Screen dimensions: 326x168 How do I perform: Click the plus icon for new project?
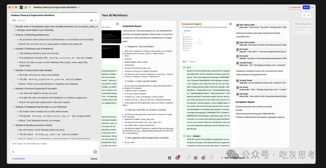click(30, 7)
